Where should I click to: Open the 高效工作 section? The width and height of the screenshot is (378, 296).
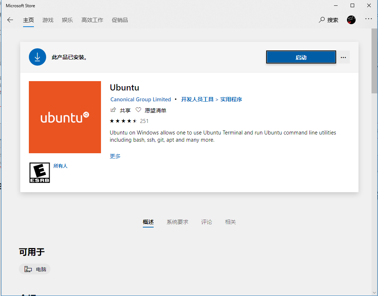coord(92,20)
